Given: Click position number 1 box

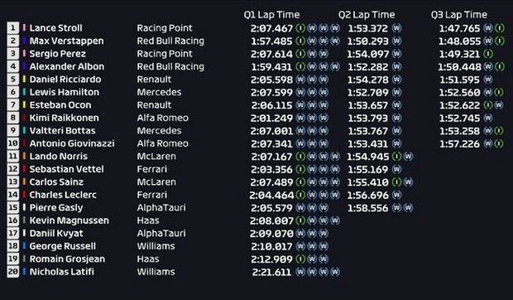Looking at the screenshot, I should [x=13, y=28].
